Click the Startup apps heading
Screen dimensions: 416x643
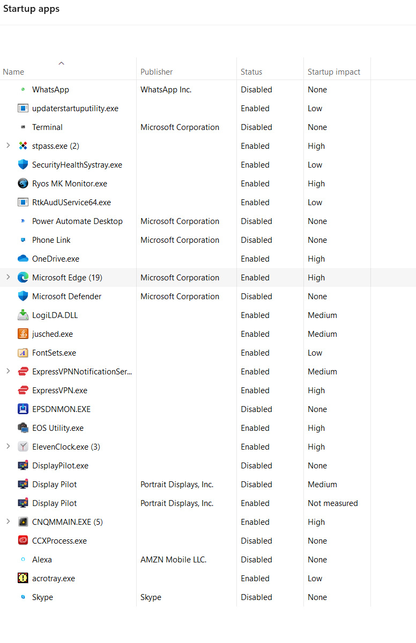coord(31,9)
